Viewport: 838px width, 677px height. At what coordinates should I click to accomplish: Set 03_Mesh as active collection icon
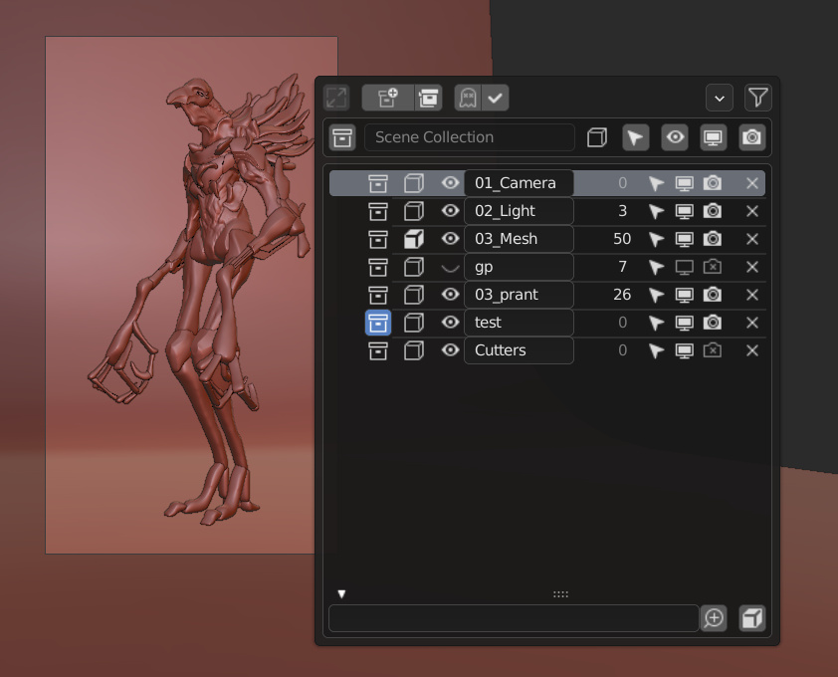coord(378,239)
